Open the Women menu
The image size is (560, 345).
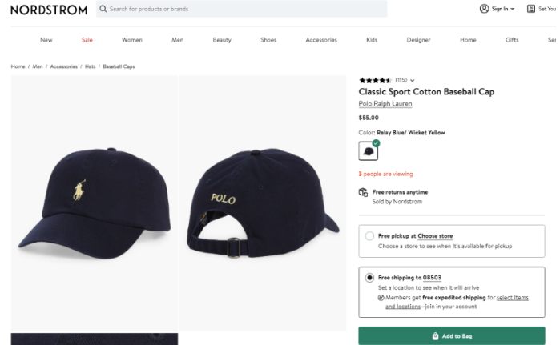[x=132, y=40]
